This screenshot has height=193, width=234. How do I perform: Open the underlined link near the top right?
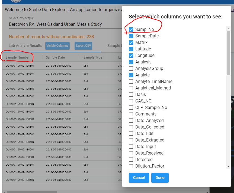pos(232,9)
